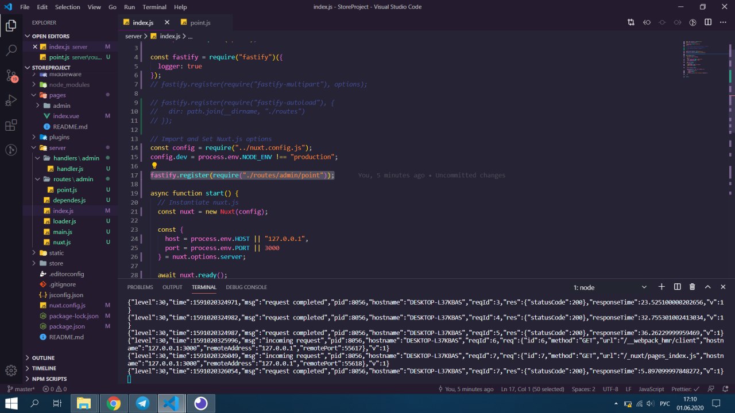The image size is (735, 413).
Task: Open the Search view in activity bar
Action: point(11,50)
